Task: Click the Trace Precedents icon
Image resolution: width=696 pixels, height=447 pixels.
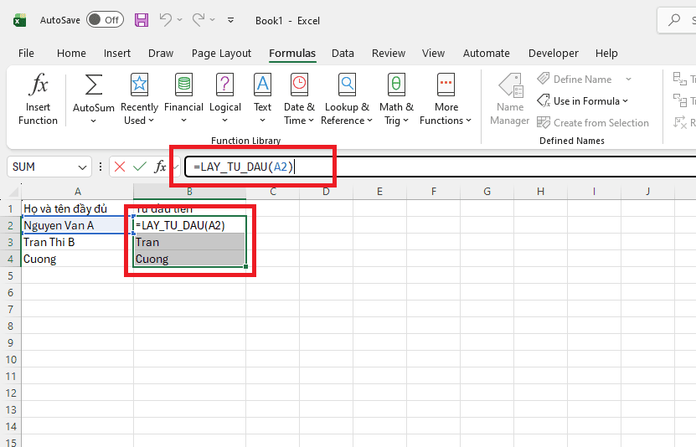Action: pos(679,79)
